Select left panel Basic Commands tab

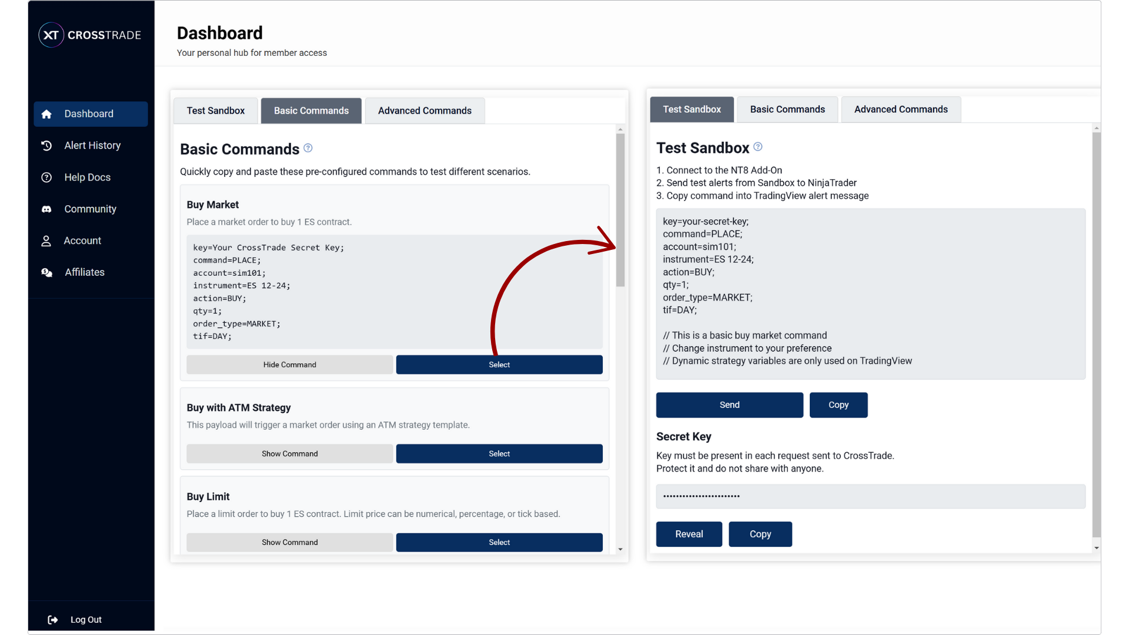pyautogui.click(x=311, y=111)
